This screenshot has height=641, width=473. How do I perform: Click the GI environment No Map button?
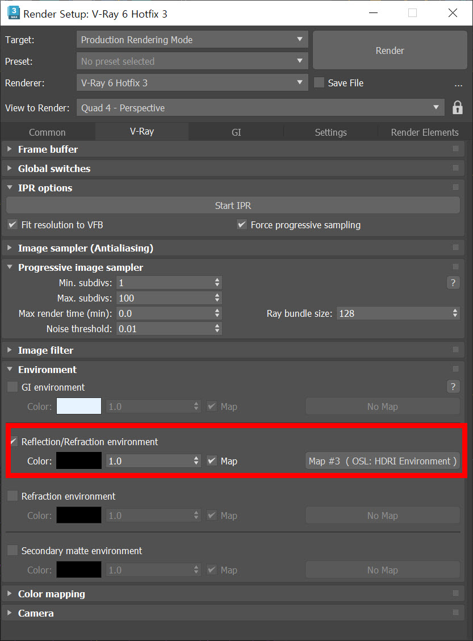tap(383, 407)
